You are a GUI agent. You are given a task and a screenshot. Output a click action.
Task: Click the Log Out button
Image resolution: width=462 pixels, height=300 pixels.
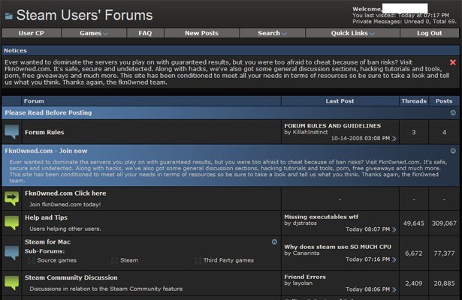(x=429, y=33)
